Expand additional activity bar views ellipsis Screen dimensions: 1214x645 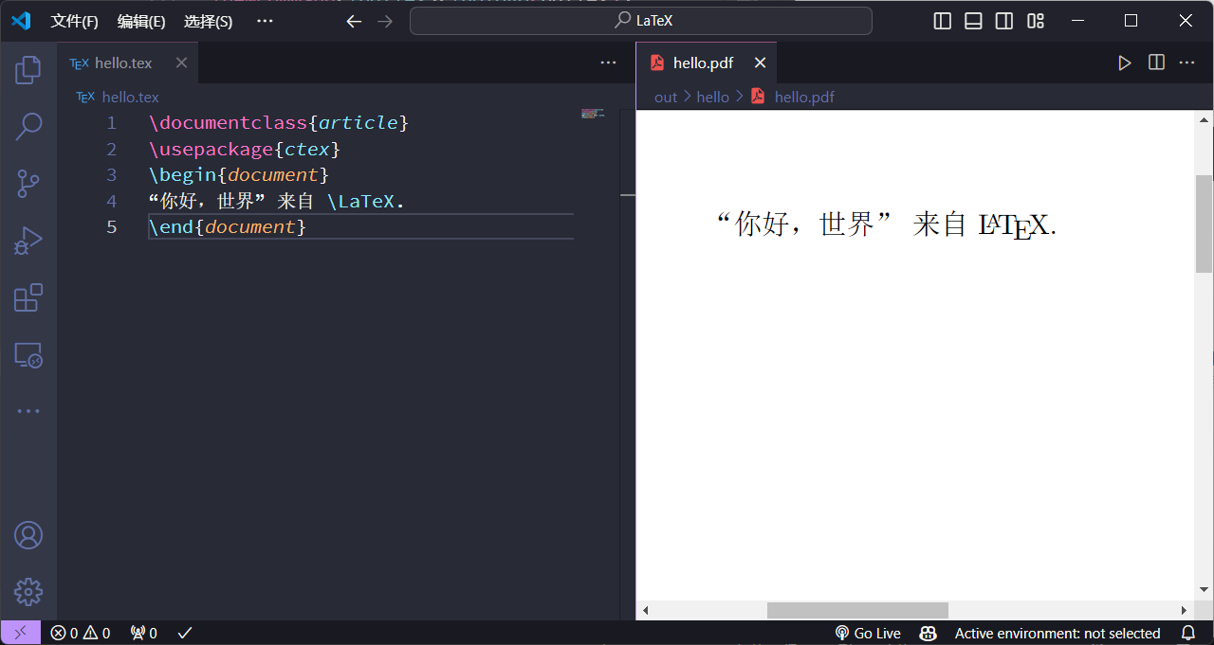click(28, 411)
